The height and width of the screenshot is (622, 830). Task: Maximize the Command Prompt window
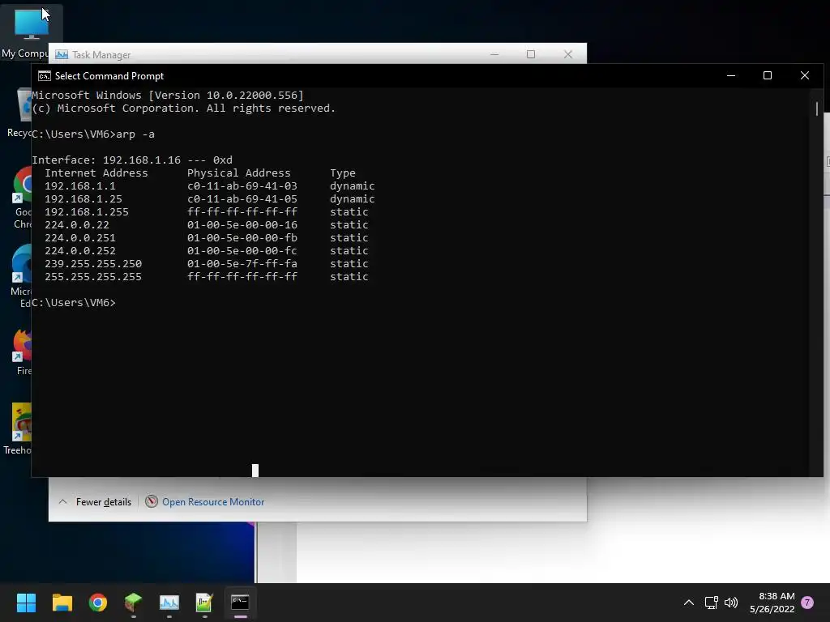[x=767, y=75]
